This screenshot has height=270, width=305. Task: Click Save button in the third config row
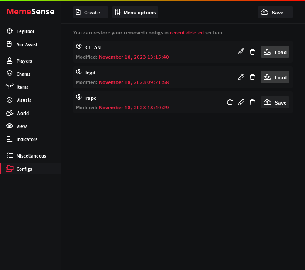click(x=275, y=102)
